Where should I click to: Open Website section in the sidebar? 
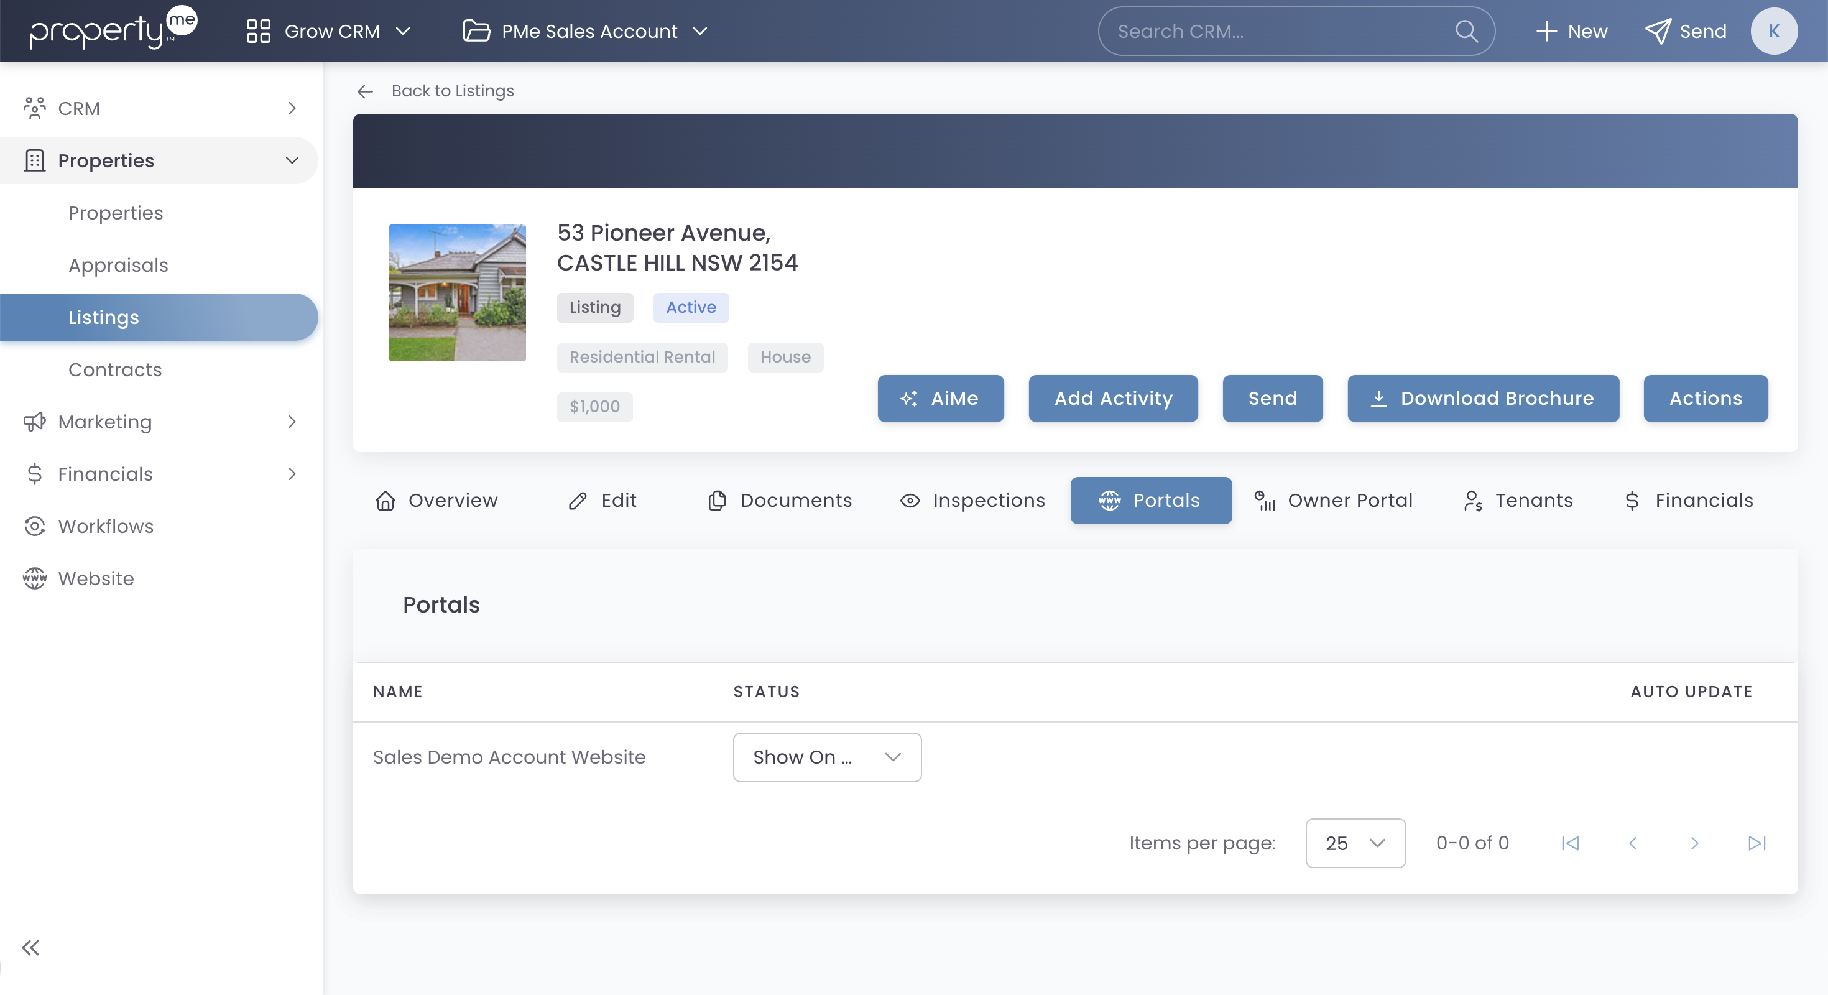point(96,578)
